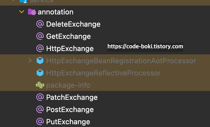Viewport: 210px width, 127px height.
Task: Click the @ icon beside PutExchange
Action: (x=40, y=121)
